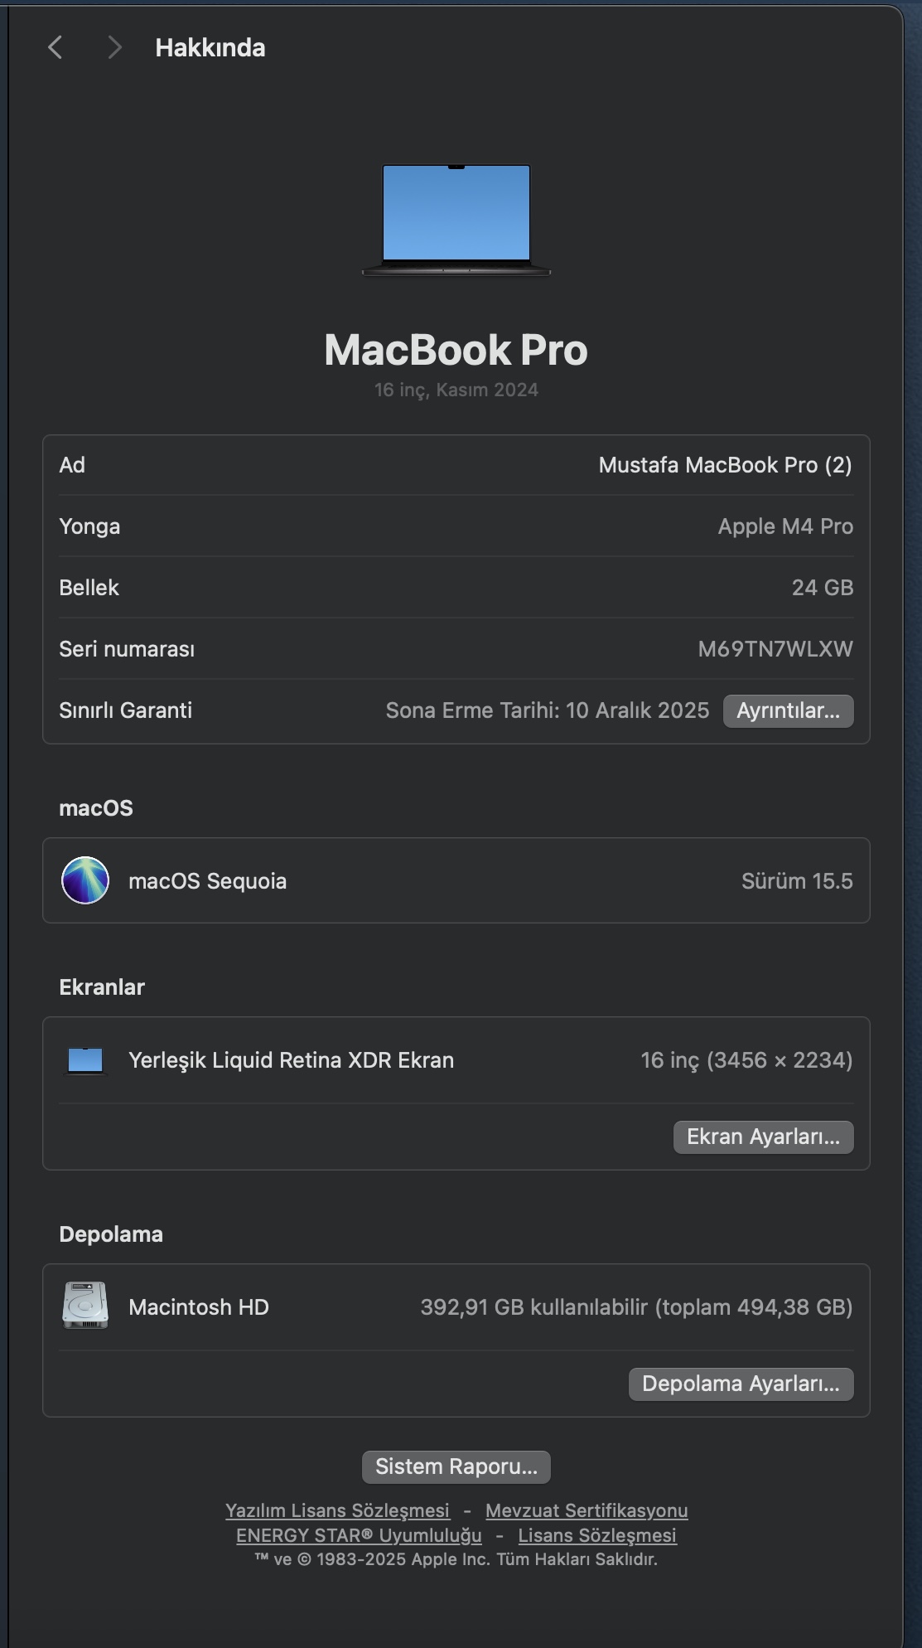922x1648 pixels.
Task: Click the Macintosh HD drive icon
Action: 85,1306
